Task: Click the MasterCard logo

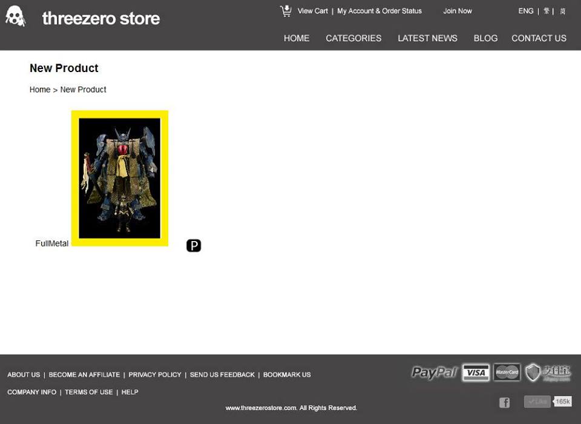Action: click(507, 372)
